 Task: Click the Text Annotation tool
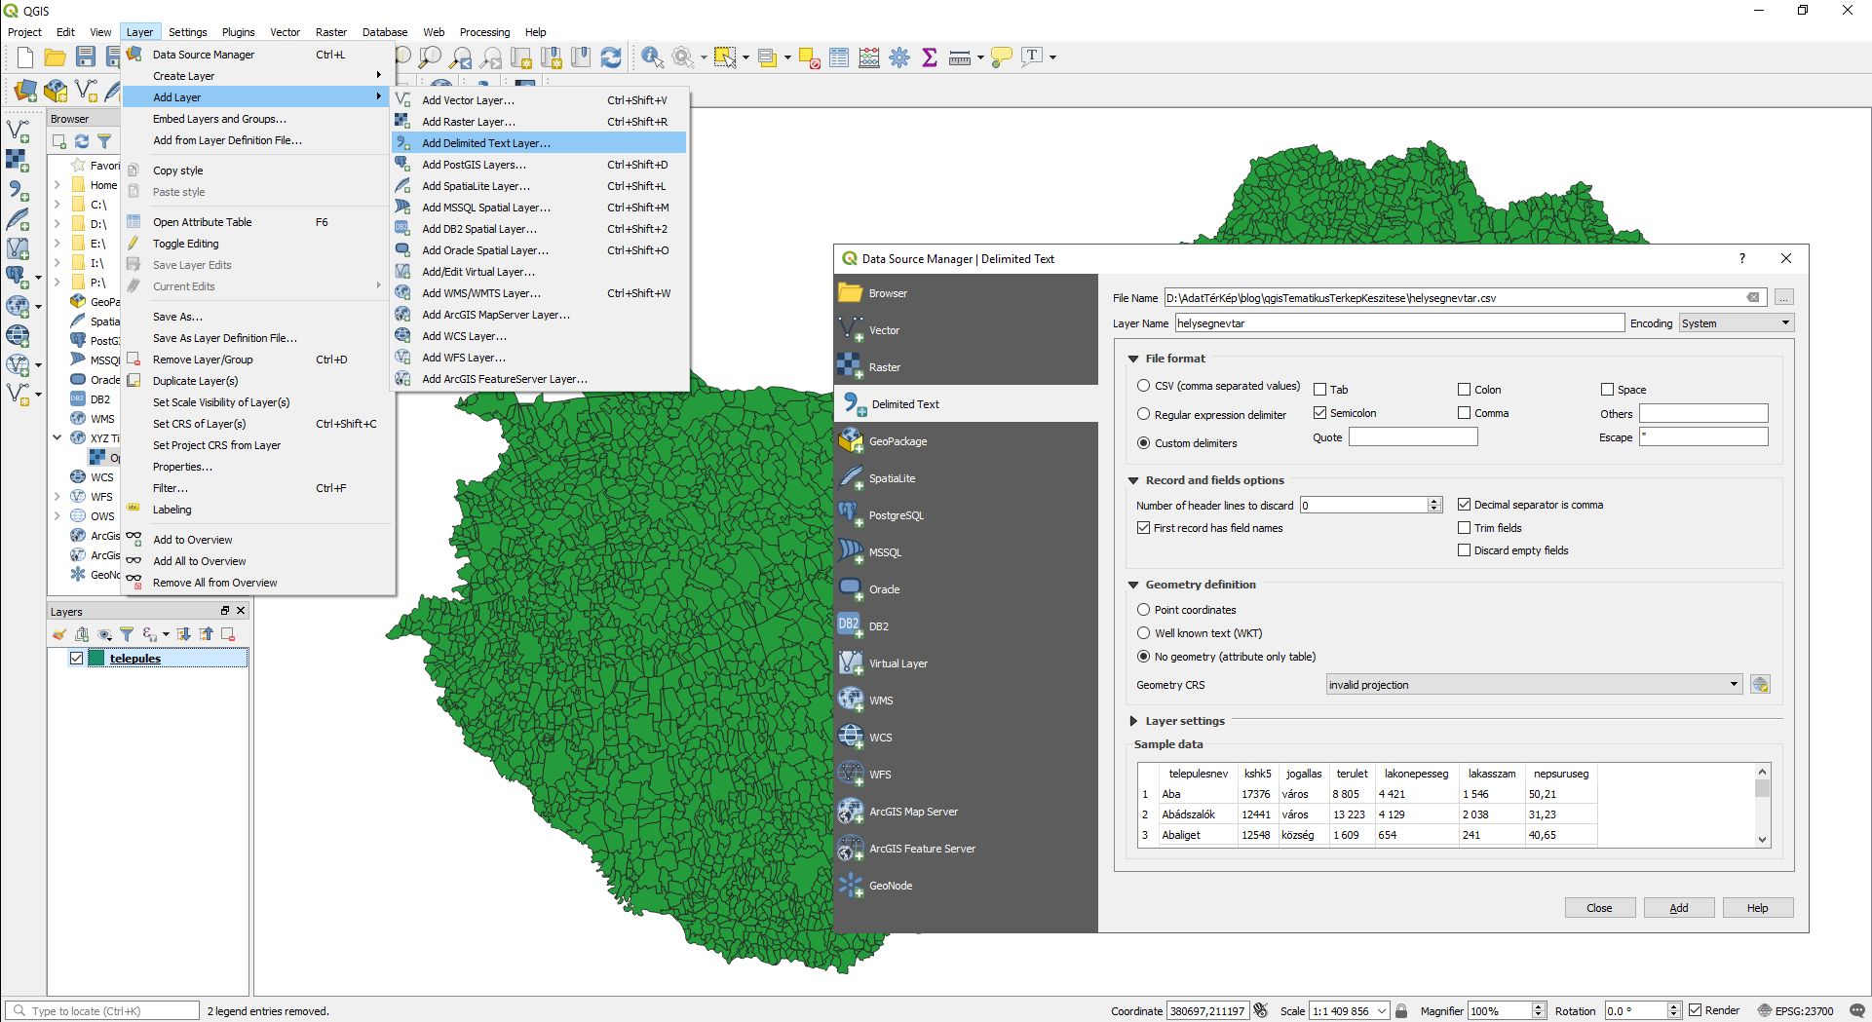(1032, 57)
